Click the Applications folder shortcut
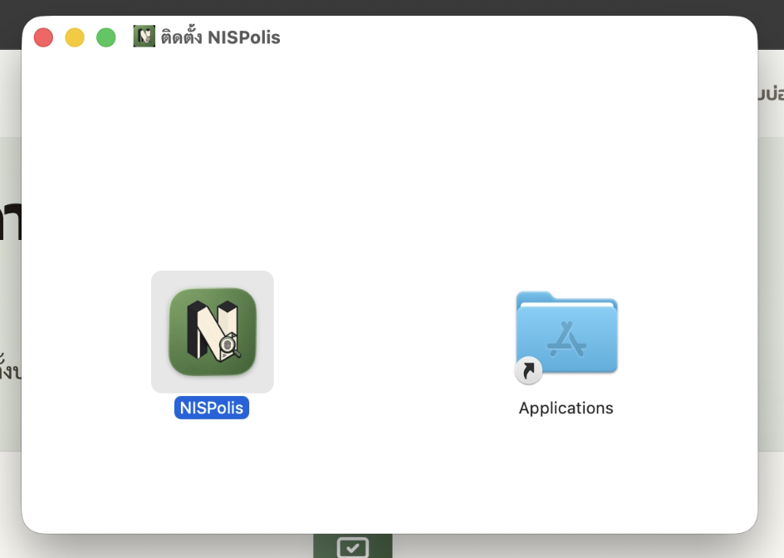 click(x=566, y=337)
